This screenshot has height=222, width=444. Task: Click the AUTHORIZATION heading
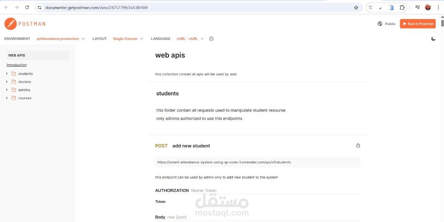[172, 190]
